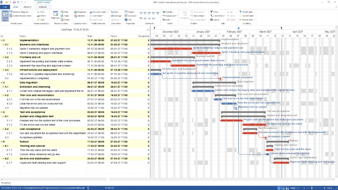Open Resource properties
This screenshot has width=338, height=190.
pyautogui.click(x=130, y=16)
